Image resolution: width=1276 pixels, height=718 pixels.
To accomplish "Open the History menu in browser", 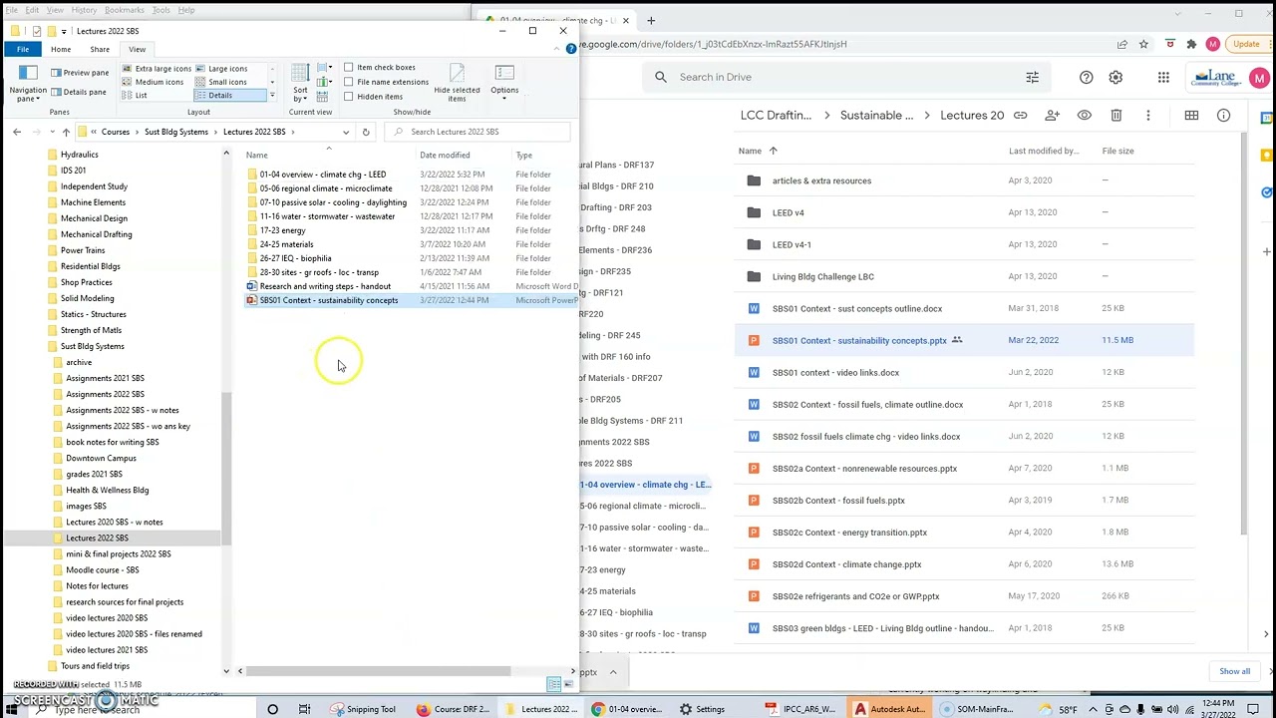I will [x=84, y=10].
